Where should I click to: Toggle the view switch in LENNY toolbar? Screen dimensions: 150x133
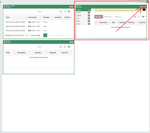pos(65,47)
